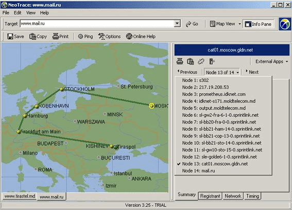Open the Edit menu

tap(18, 13)
